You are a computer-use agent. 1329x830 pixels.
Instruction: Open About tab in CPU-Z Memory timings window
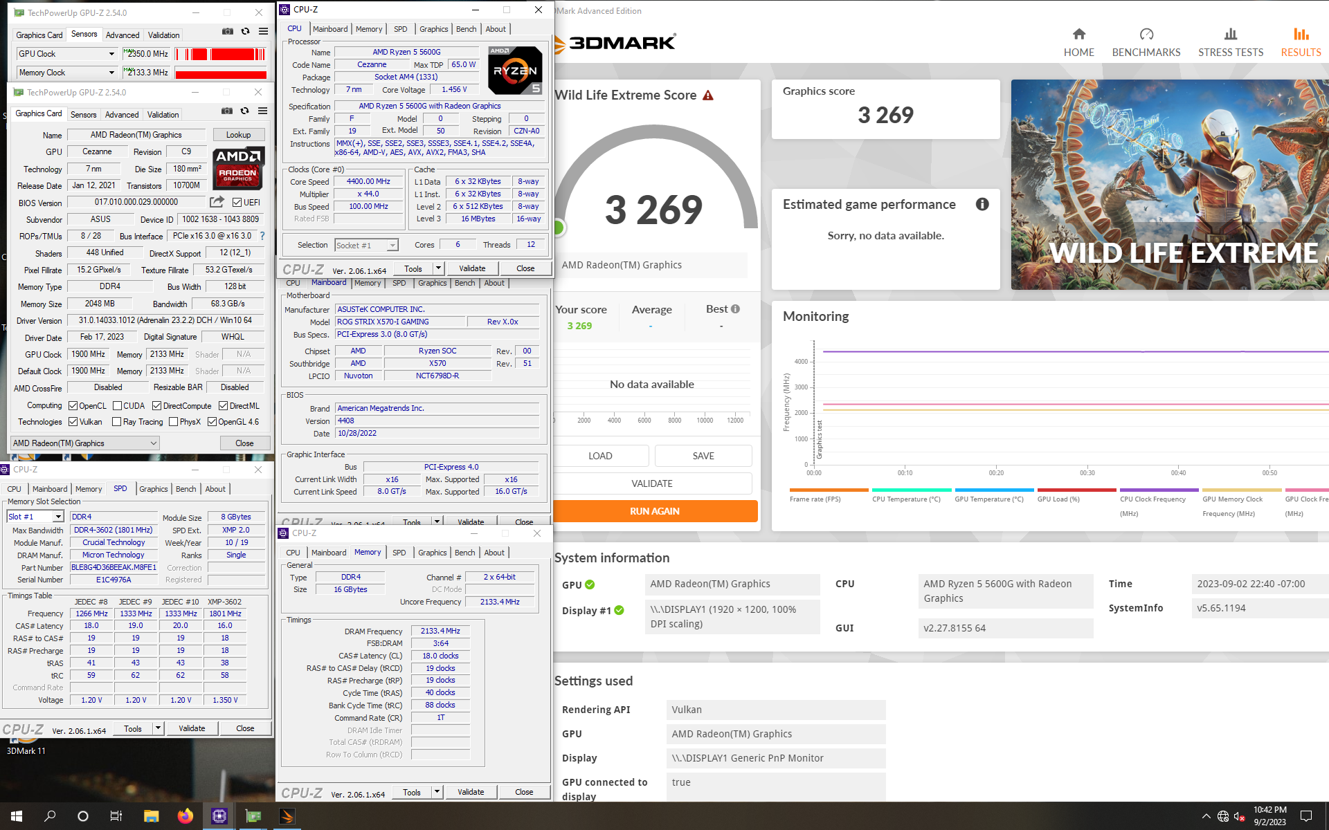494,553
